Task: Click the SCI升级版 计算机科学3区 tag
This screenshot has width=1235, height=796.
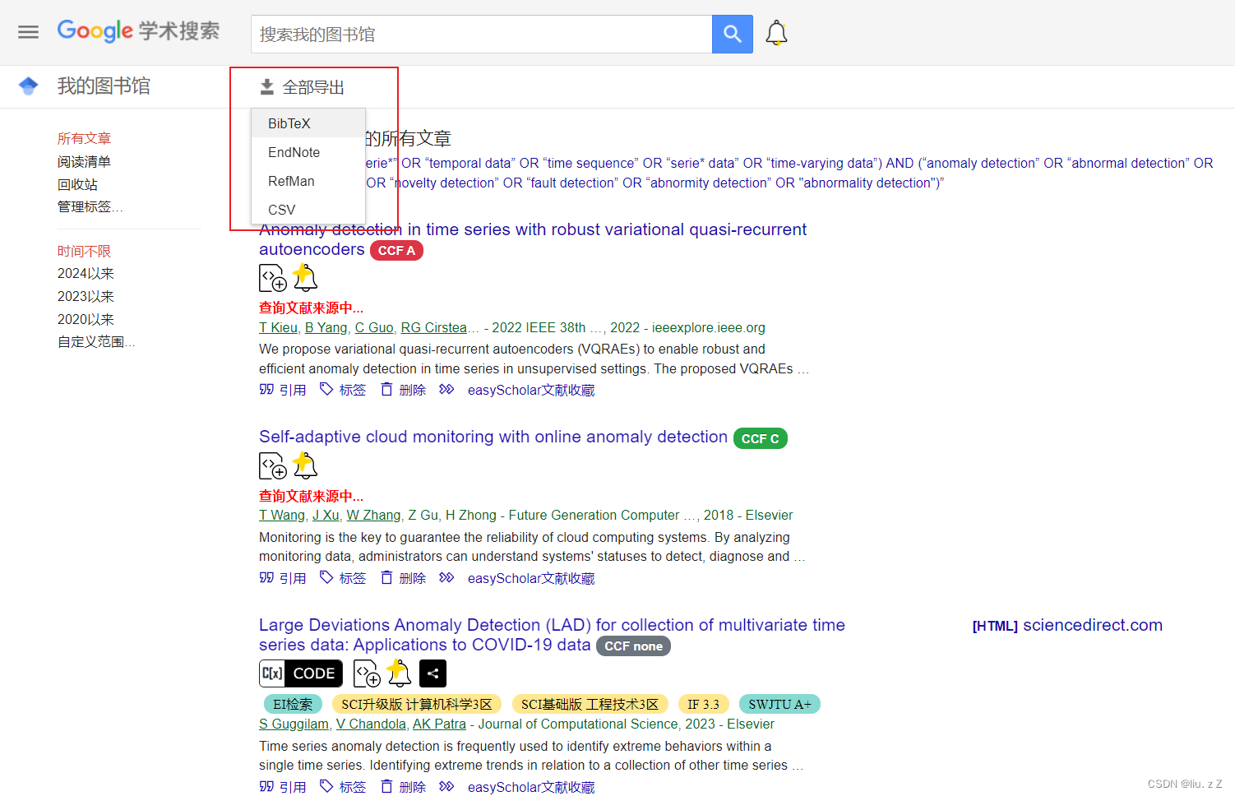Action: pos(417,704)
